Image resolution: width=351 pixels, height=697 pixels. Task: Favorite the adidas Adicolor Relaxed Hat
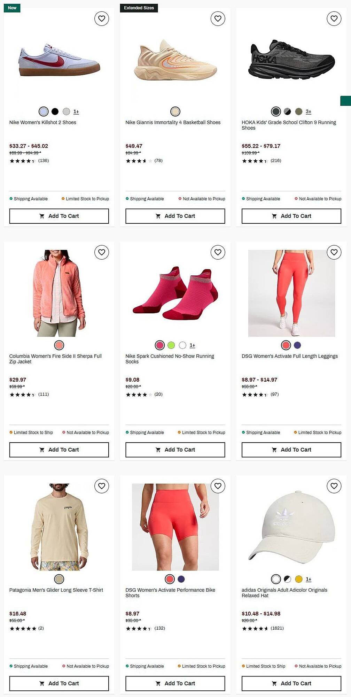click(x=334, y=486)
